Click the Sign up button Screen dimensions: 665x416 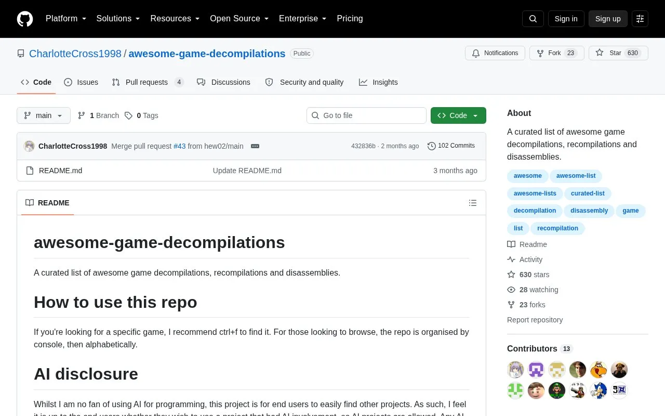[x=608, y=19]
